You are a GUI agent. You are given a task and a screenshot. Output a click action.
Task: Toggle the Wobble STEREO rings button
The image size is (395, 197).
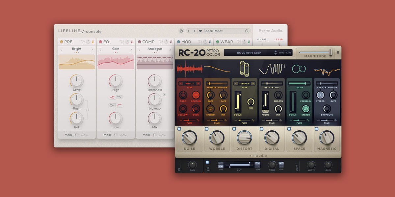click(210, 108)
